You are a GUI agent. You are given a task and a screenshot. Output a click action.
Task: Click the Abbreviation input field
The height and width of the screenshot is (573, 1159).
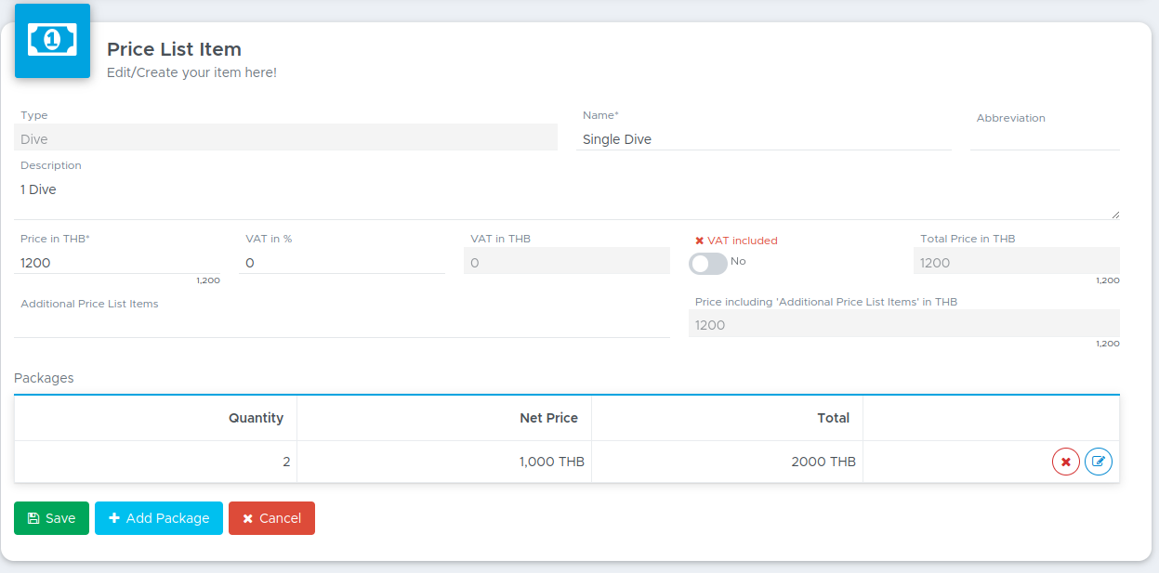click(1045, 139)
